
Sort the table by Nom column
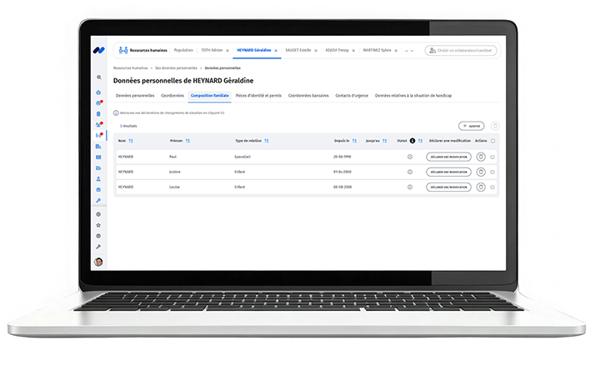coord(131,141)
